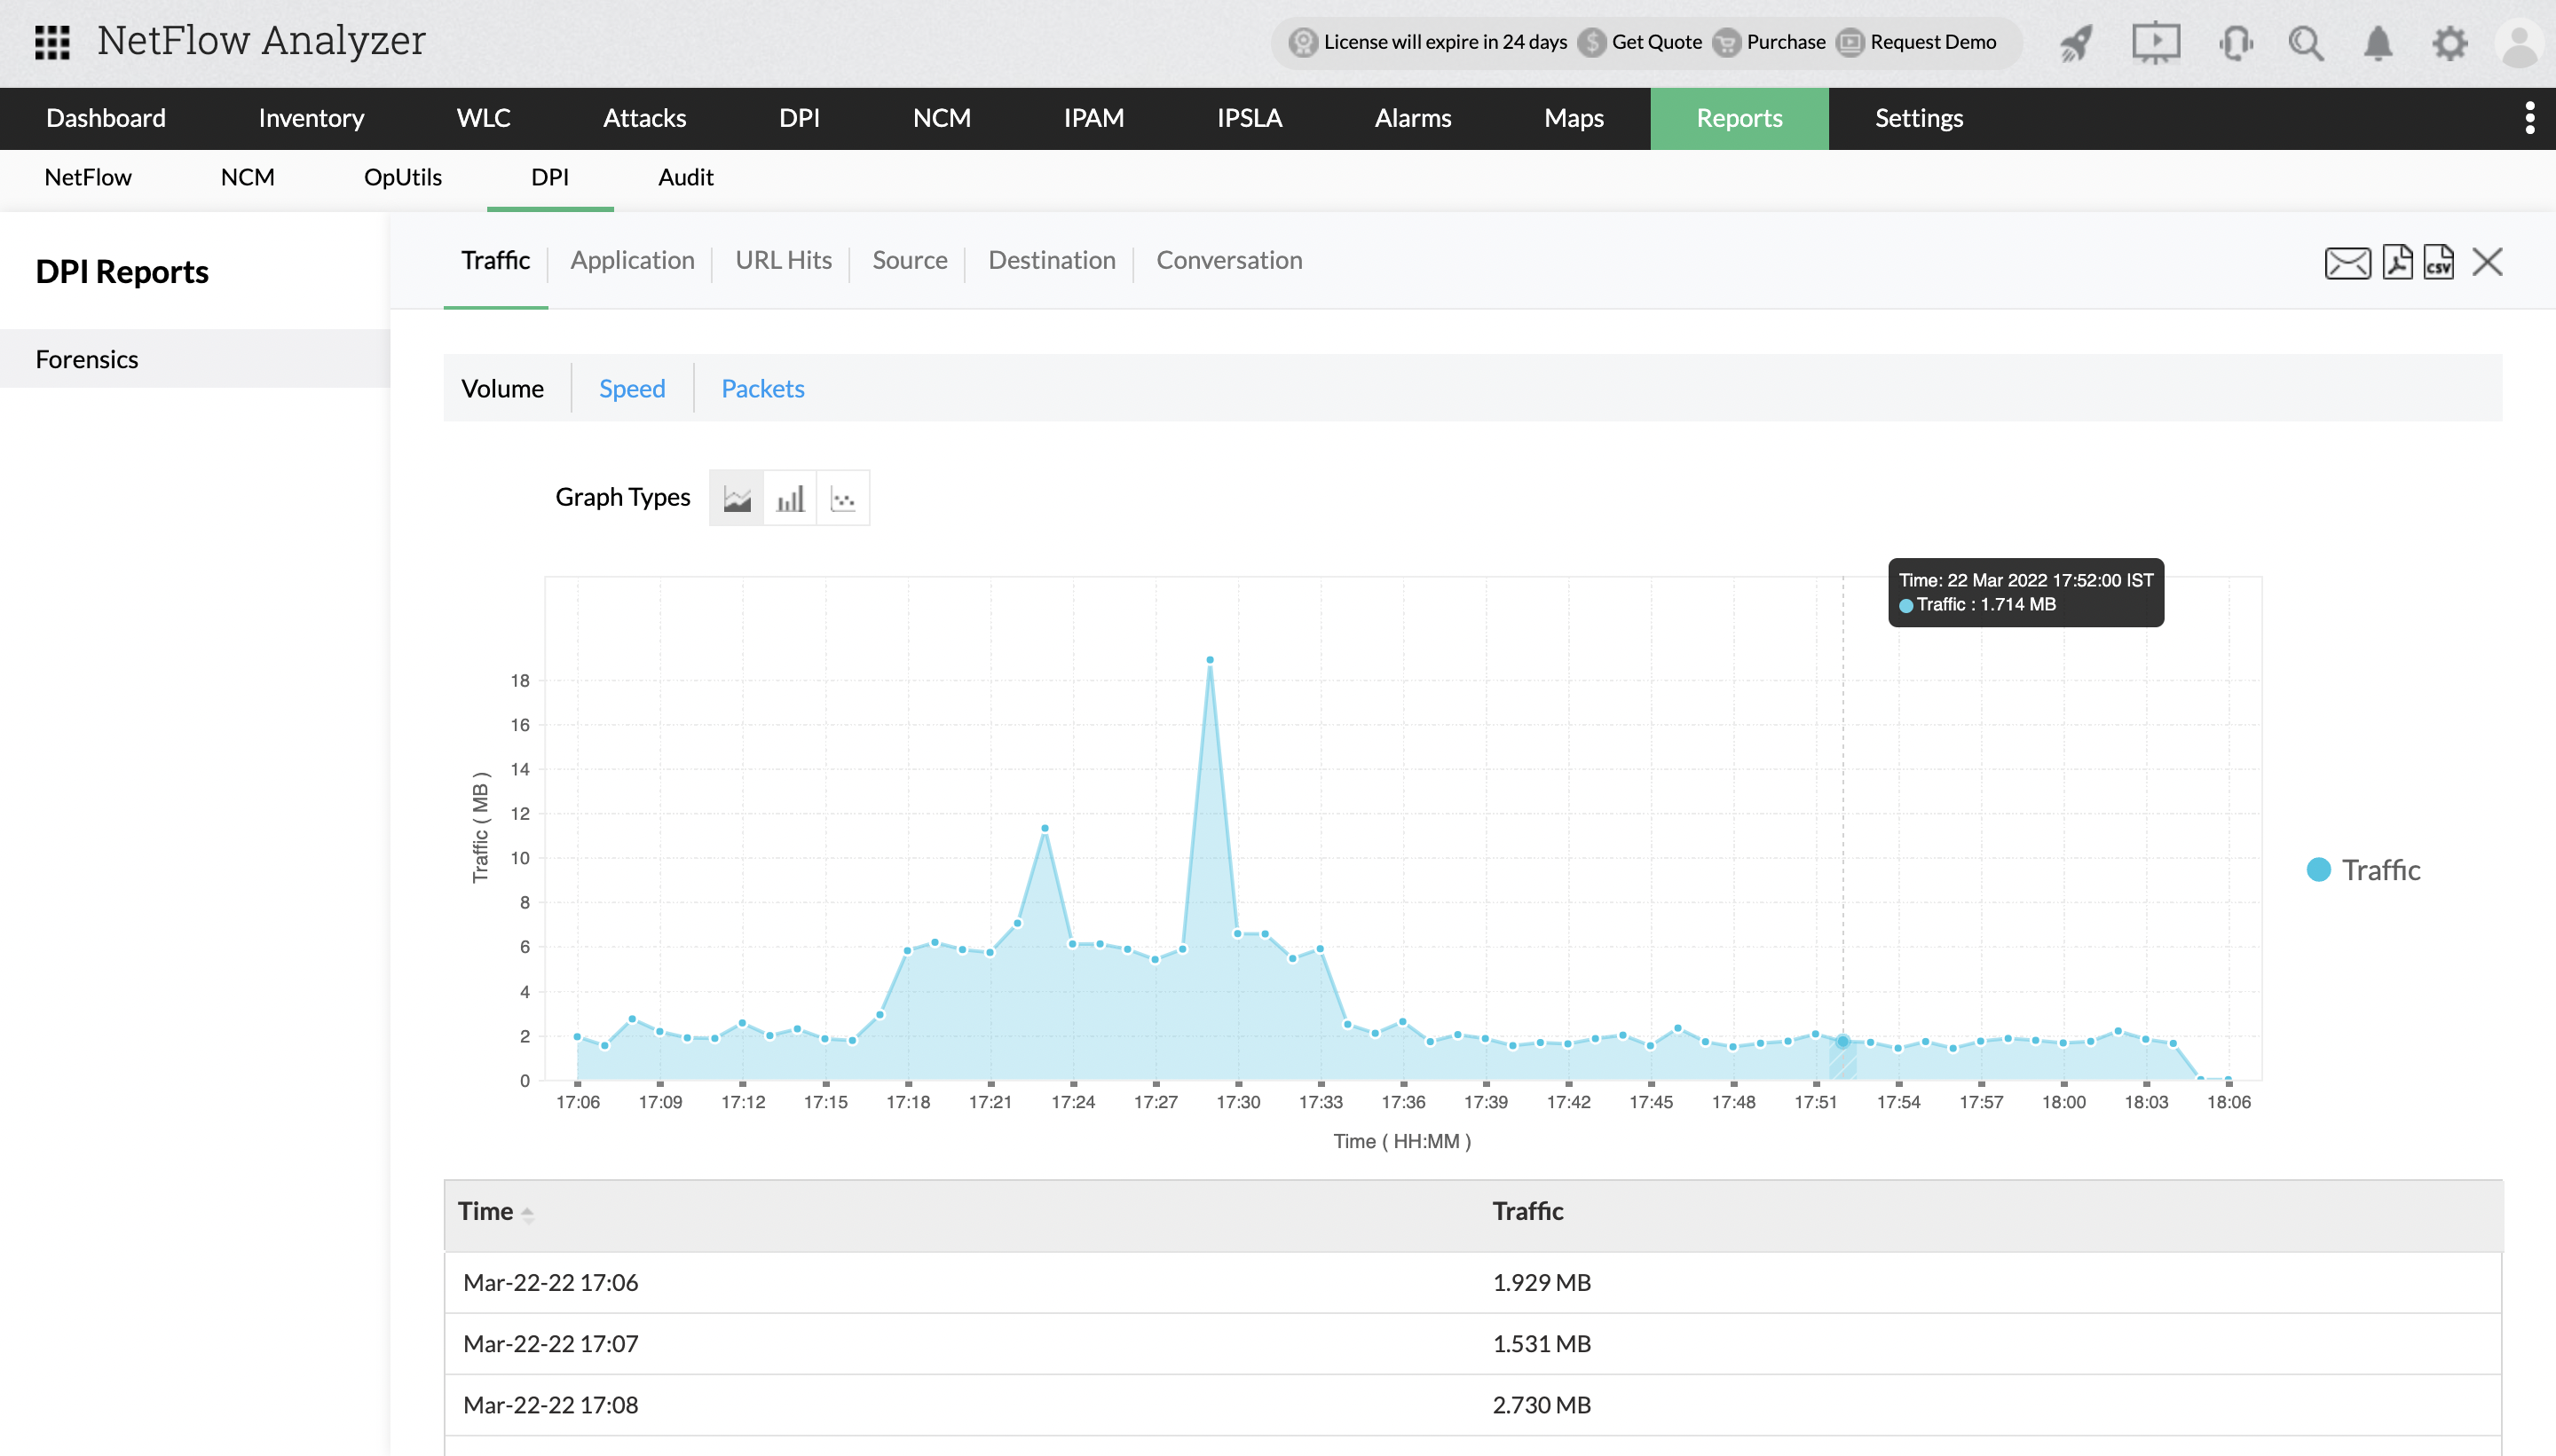The image size is (2556, 1456).
Task: Select the area graph type icon
Action: point(737,498)
